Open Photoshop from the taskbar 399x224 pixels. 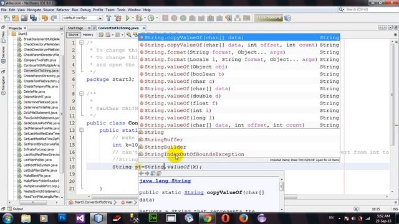click(62, 218)
